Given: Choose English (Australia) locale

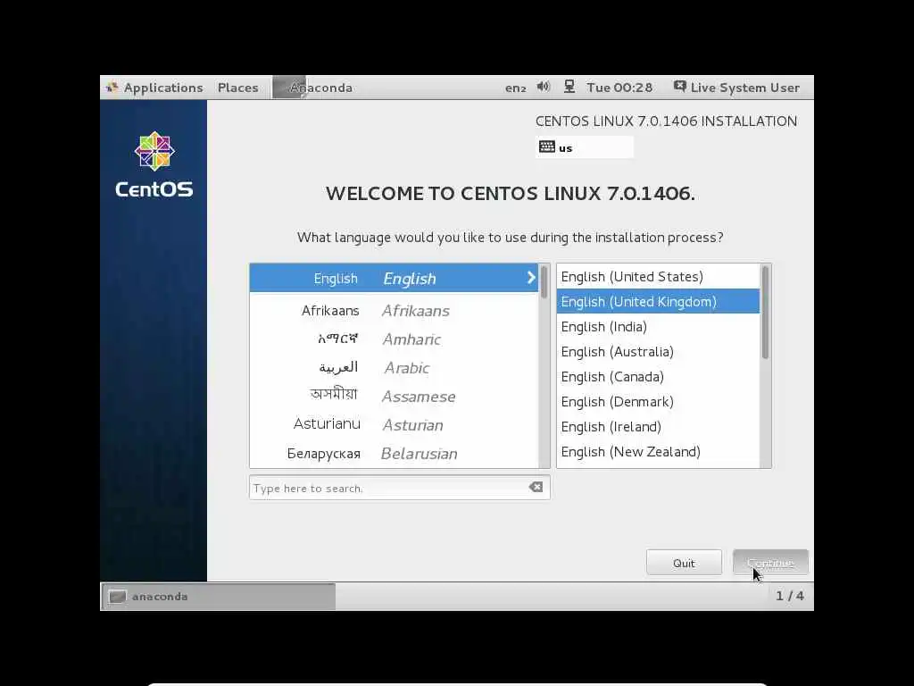Looking at the screenshot, I should pyautogui.click(x=658, y=352).
